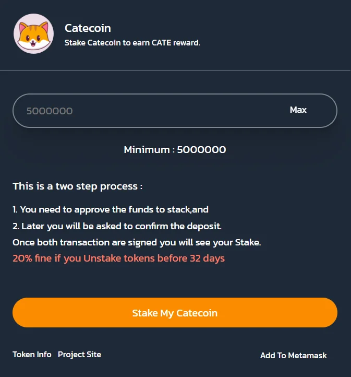
Task: Click the Catecoin cat logo icon
Action: coord(33,33)
